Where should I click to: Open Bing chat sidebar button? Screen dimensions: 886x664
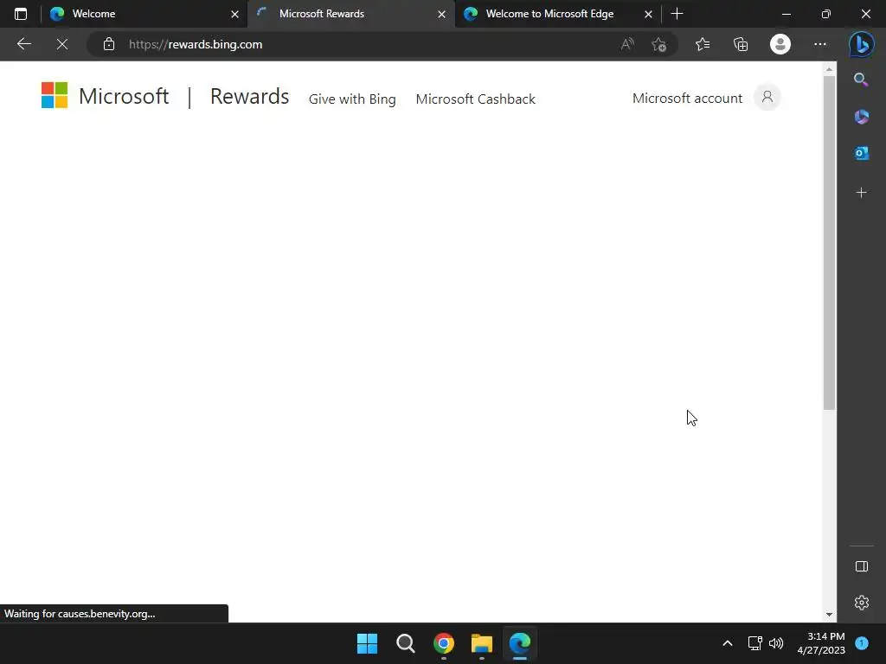coord(861,44)
